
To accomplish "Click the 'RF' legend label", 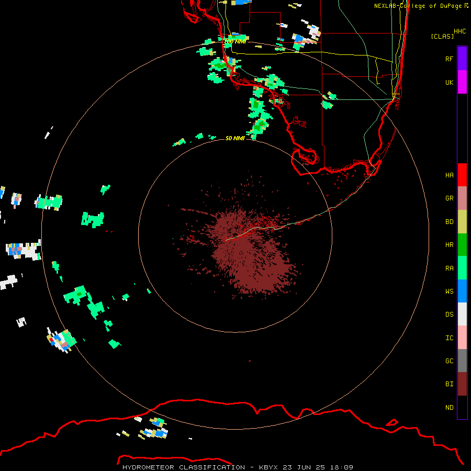I will pos(449,59).
